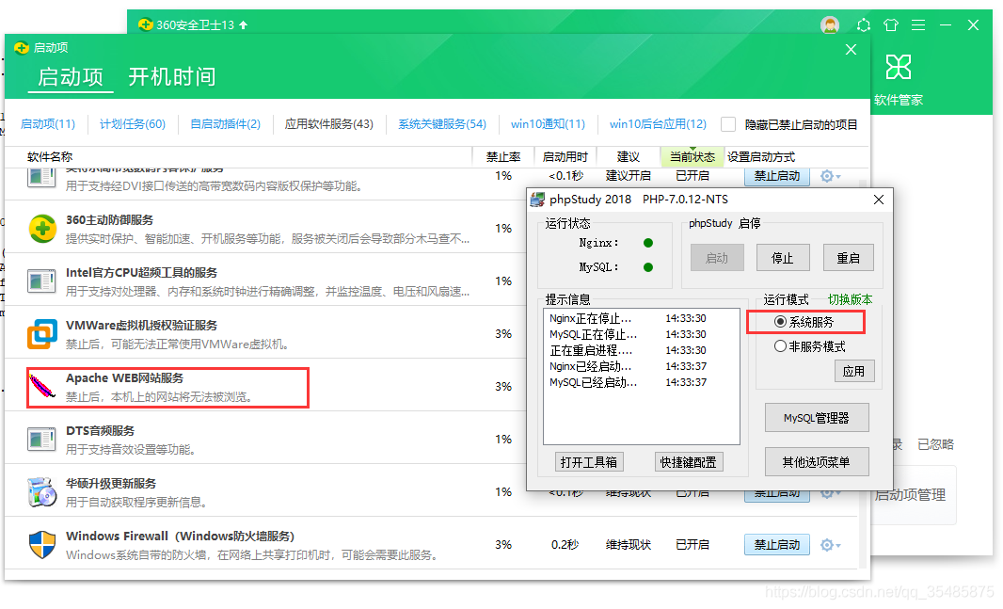Viewport: 1003px width, 609px height.
Task: Click the 360 message puzzle-shaped icon
Action: (x=863, y=25)
